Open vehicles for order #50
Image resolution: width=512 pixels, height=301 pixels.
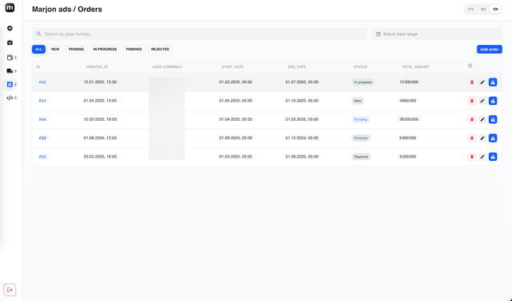[493, 157]
